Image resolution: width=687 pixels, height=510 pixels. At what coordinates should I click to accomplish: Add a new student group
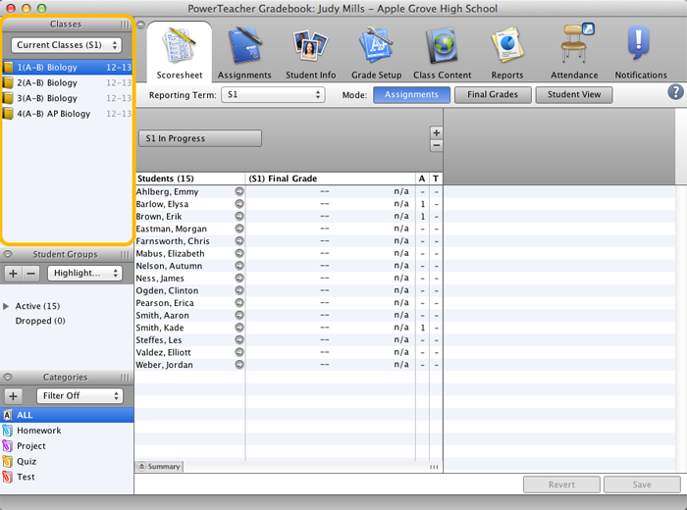(13, 274)
